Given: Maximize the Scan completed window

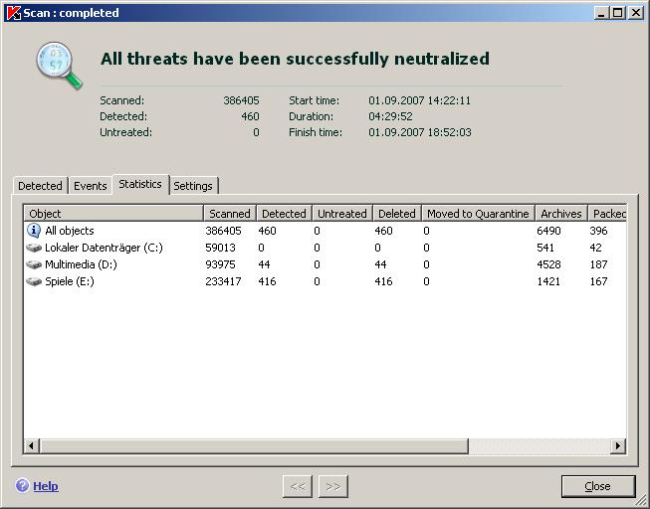Looking at the screenshot, I should [617, 13].
